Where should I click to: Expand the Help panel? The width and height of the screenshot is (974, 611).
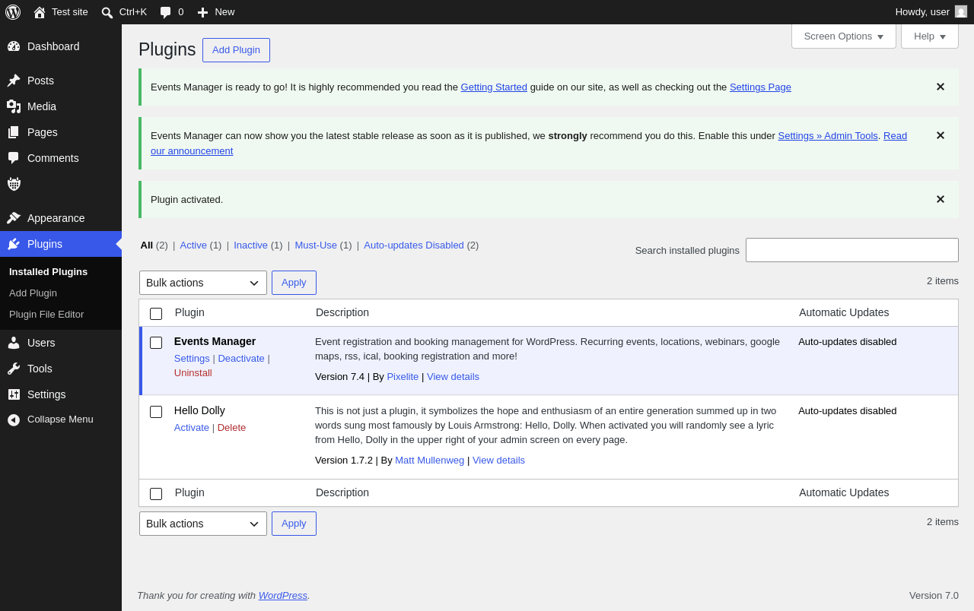tap(930, 36)
